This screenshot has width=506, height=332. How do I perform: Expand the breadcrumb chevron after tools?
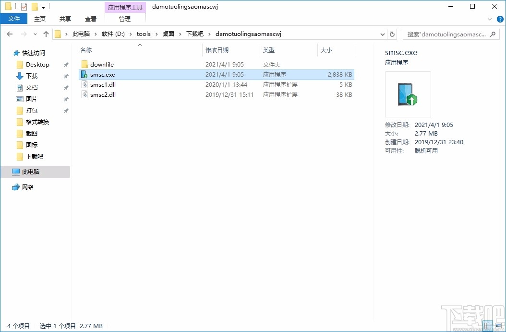[x=157, y=34]
